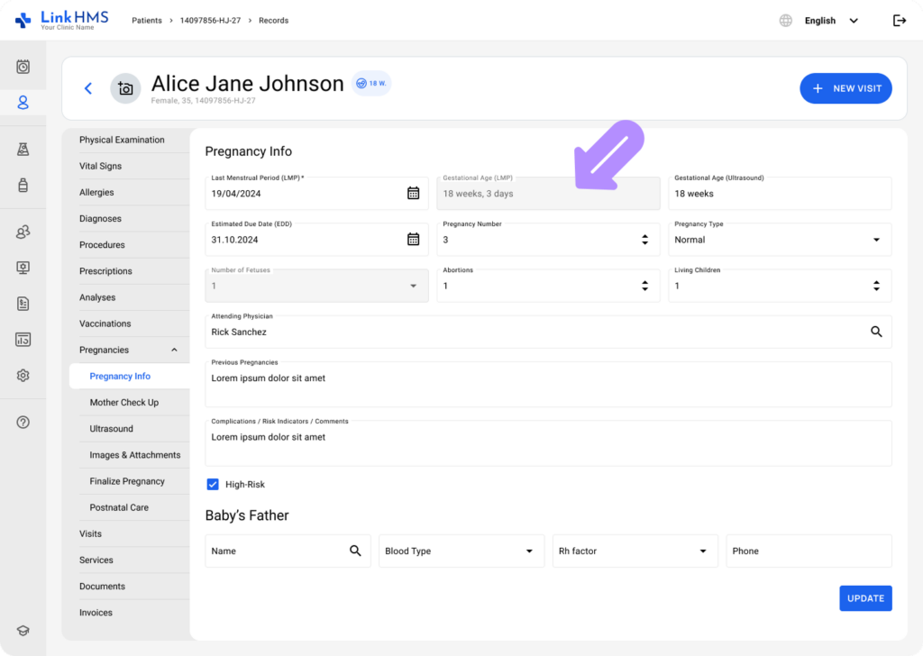Image resolution: width=923 pixels, height=656 pixels.
Task: Click the logout icon in top bar
Action: [x=899, y=21]
